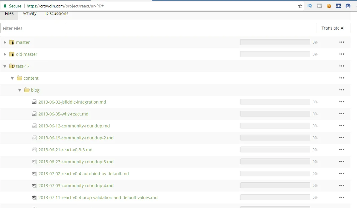Open options menu for jsfiddle-integration.md

[x=341, y=102]
